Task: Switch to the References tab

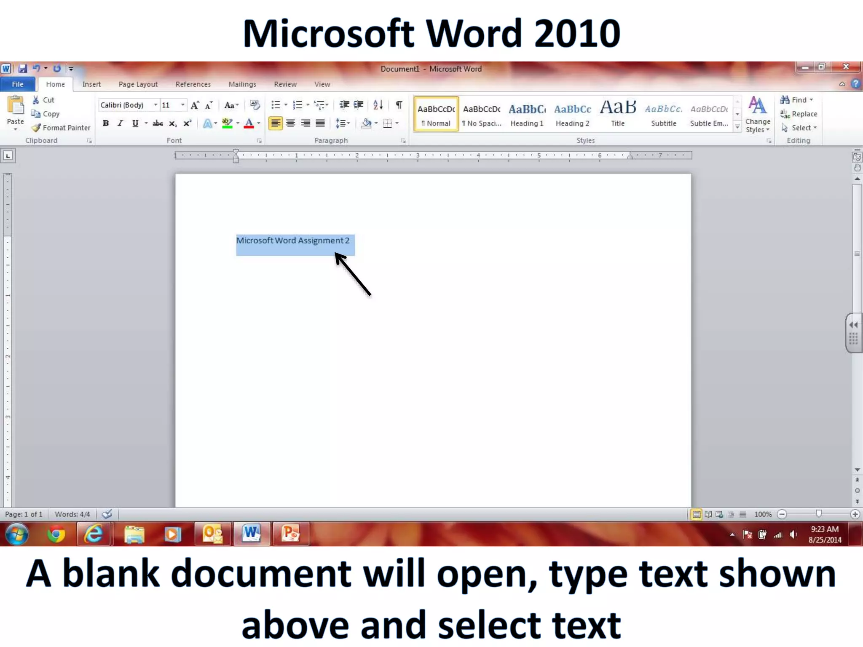Action: 193,84
